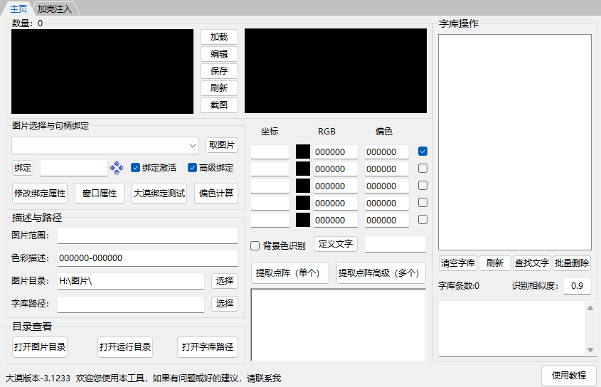The height and width of the screenshot is (387, 601).
Task: Click the third row black color swatch
Action: 303,186
